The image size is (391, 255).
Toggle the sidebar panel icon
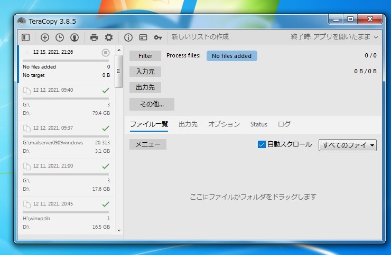coord(26,37)
